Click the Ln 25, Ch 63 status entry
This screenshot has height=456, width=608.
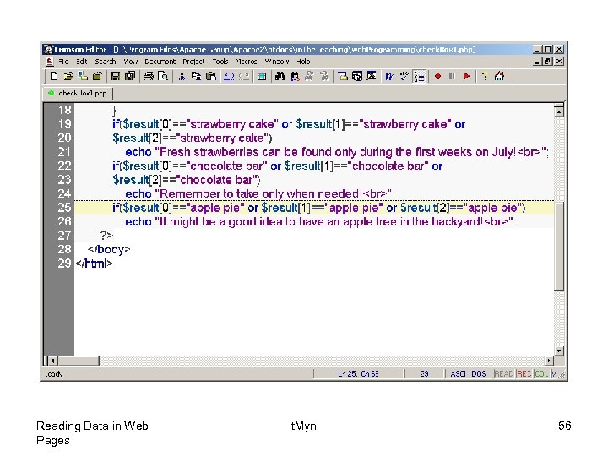click(358, 374)
